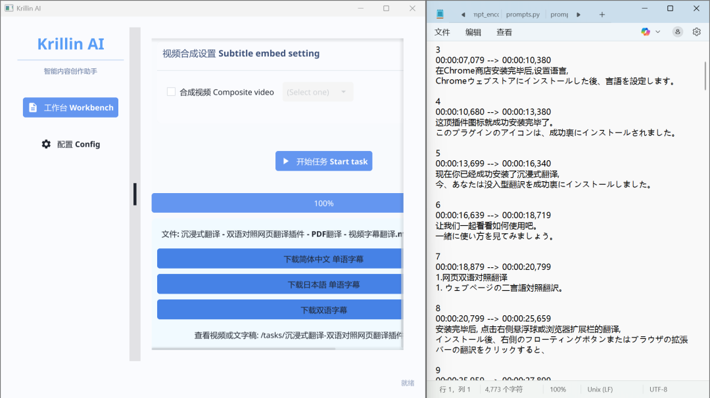Download the 日本語 monolingual subtitle
Image resolution: width=710 pixels, height=398 pixels.
pos(279,284)
